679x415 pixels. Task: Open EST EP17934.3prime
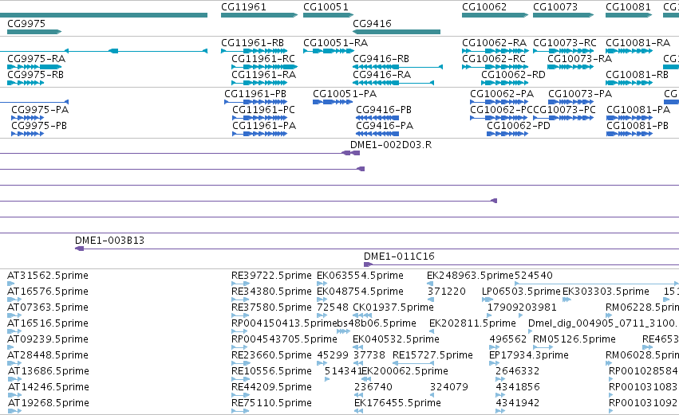click(495, 363)
